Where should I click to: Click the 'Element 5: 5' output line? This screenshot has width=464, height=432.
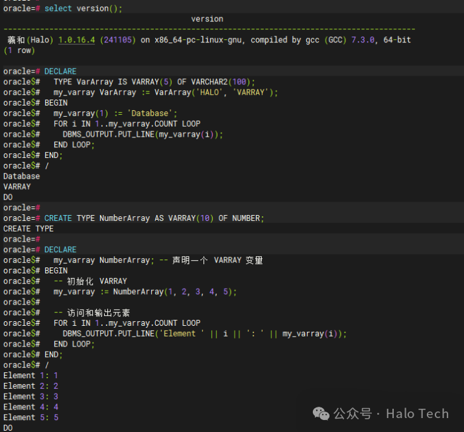coord(30,417)
